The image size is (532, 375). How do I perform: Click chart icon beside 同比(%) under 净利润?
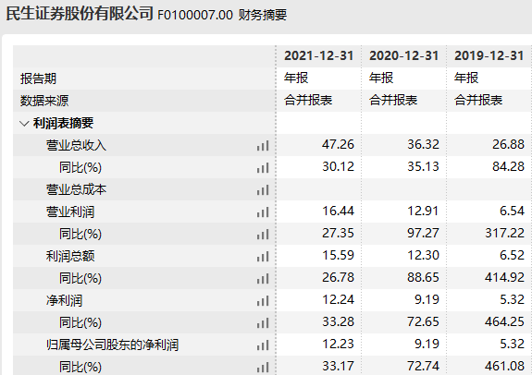[x=263, y=323]
